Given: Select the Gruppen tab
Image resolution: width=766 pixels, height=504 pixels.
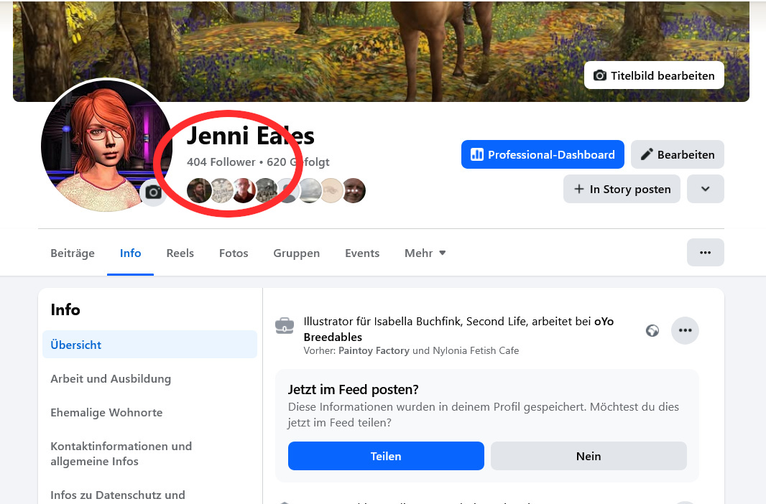Looking at the screenshot, I should point(296,253).
